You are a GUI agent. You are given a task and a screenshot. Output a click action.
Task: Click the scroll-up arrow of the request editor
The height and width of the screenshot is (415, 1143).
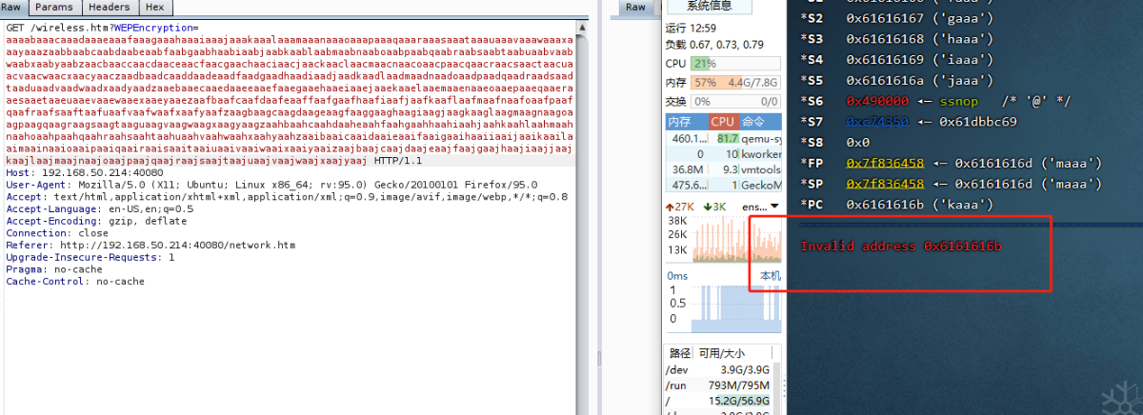[580, 27]
